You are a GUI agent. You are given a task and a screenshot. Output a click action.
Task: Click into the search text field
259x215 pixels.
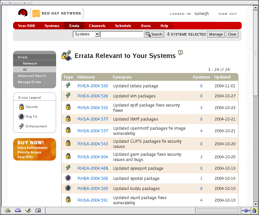122,34
